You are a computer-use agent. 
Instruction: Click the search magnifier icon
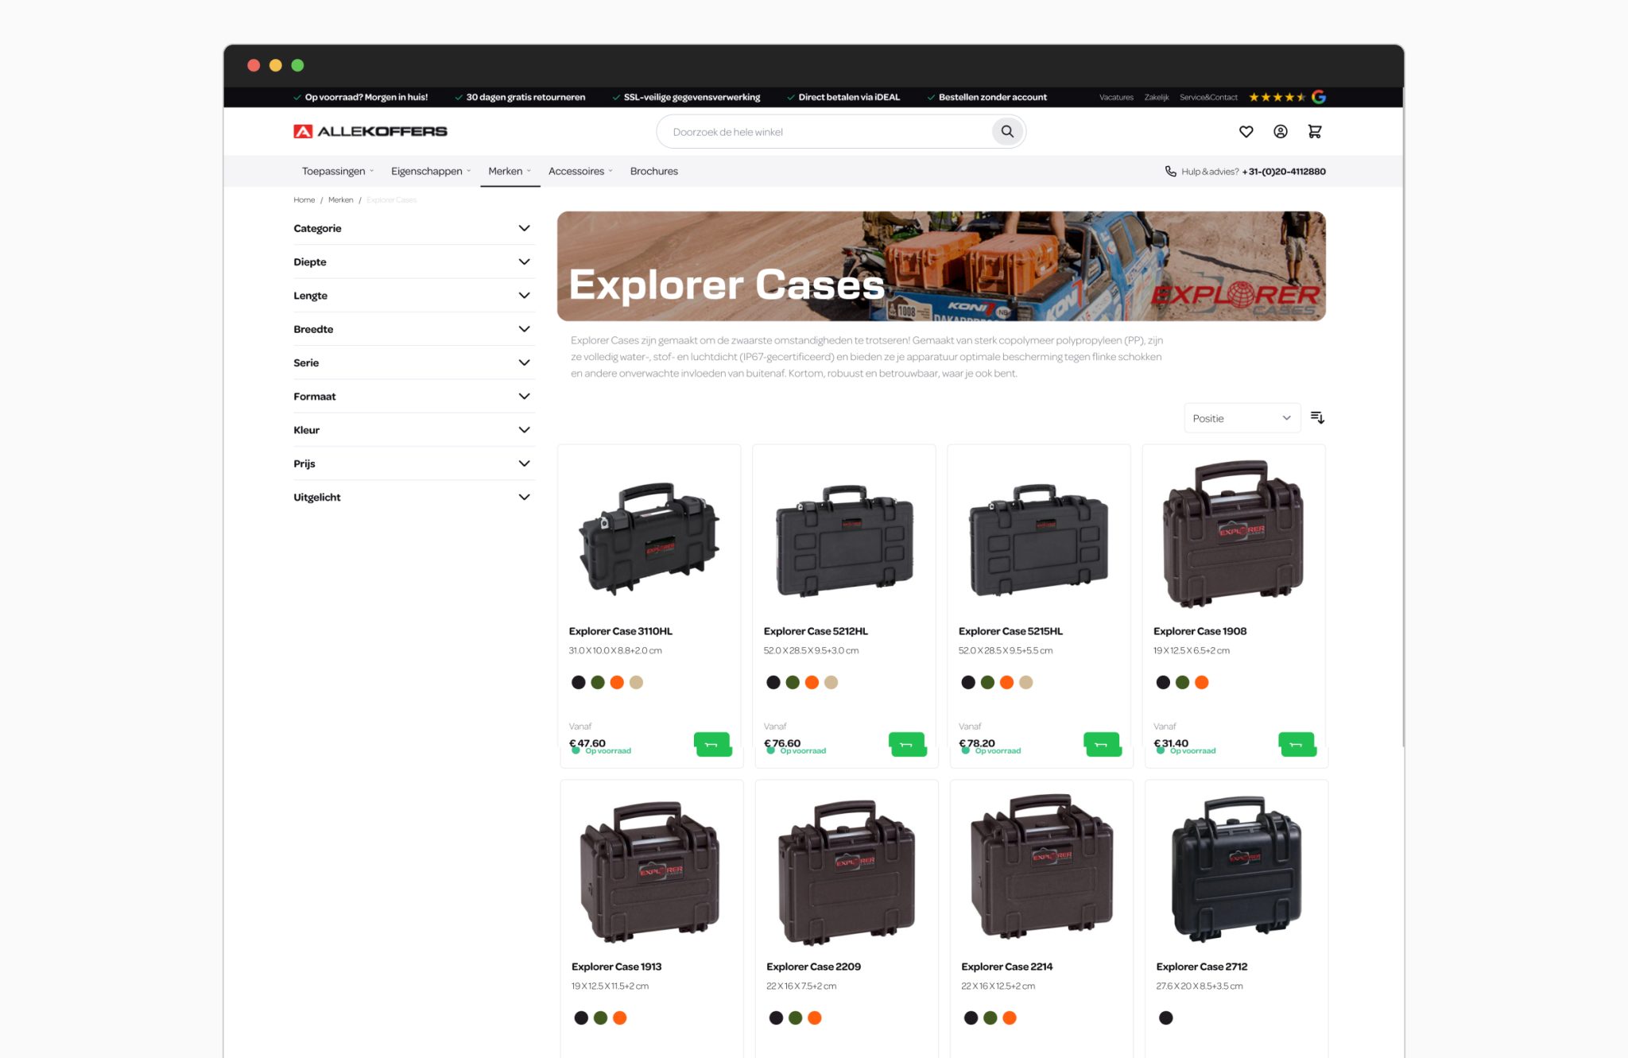(1007, 131)
